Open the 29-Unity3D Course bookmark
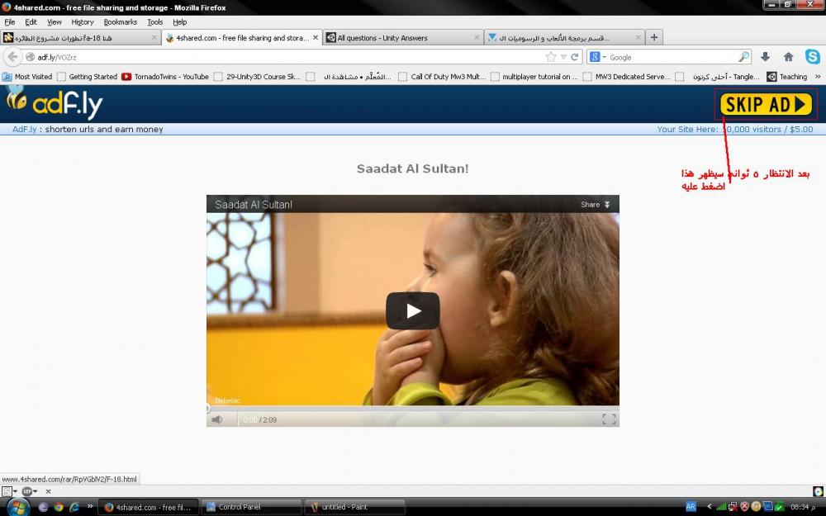826x516 pixels. pyautogui.click(x=257, y=77)
